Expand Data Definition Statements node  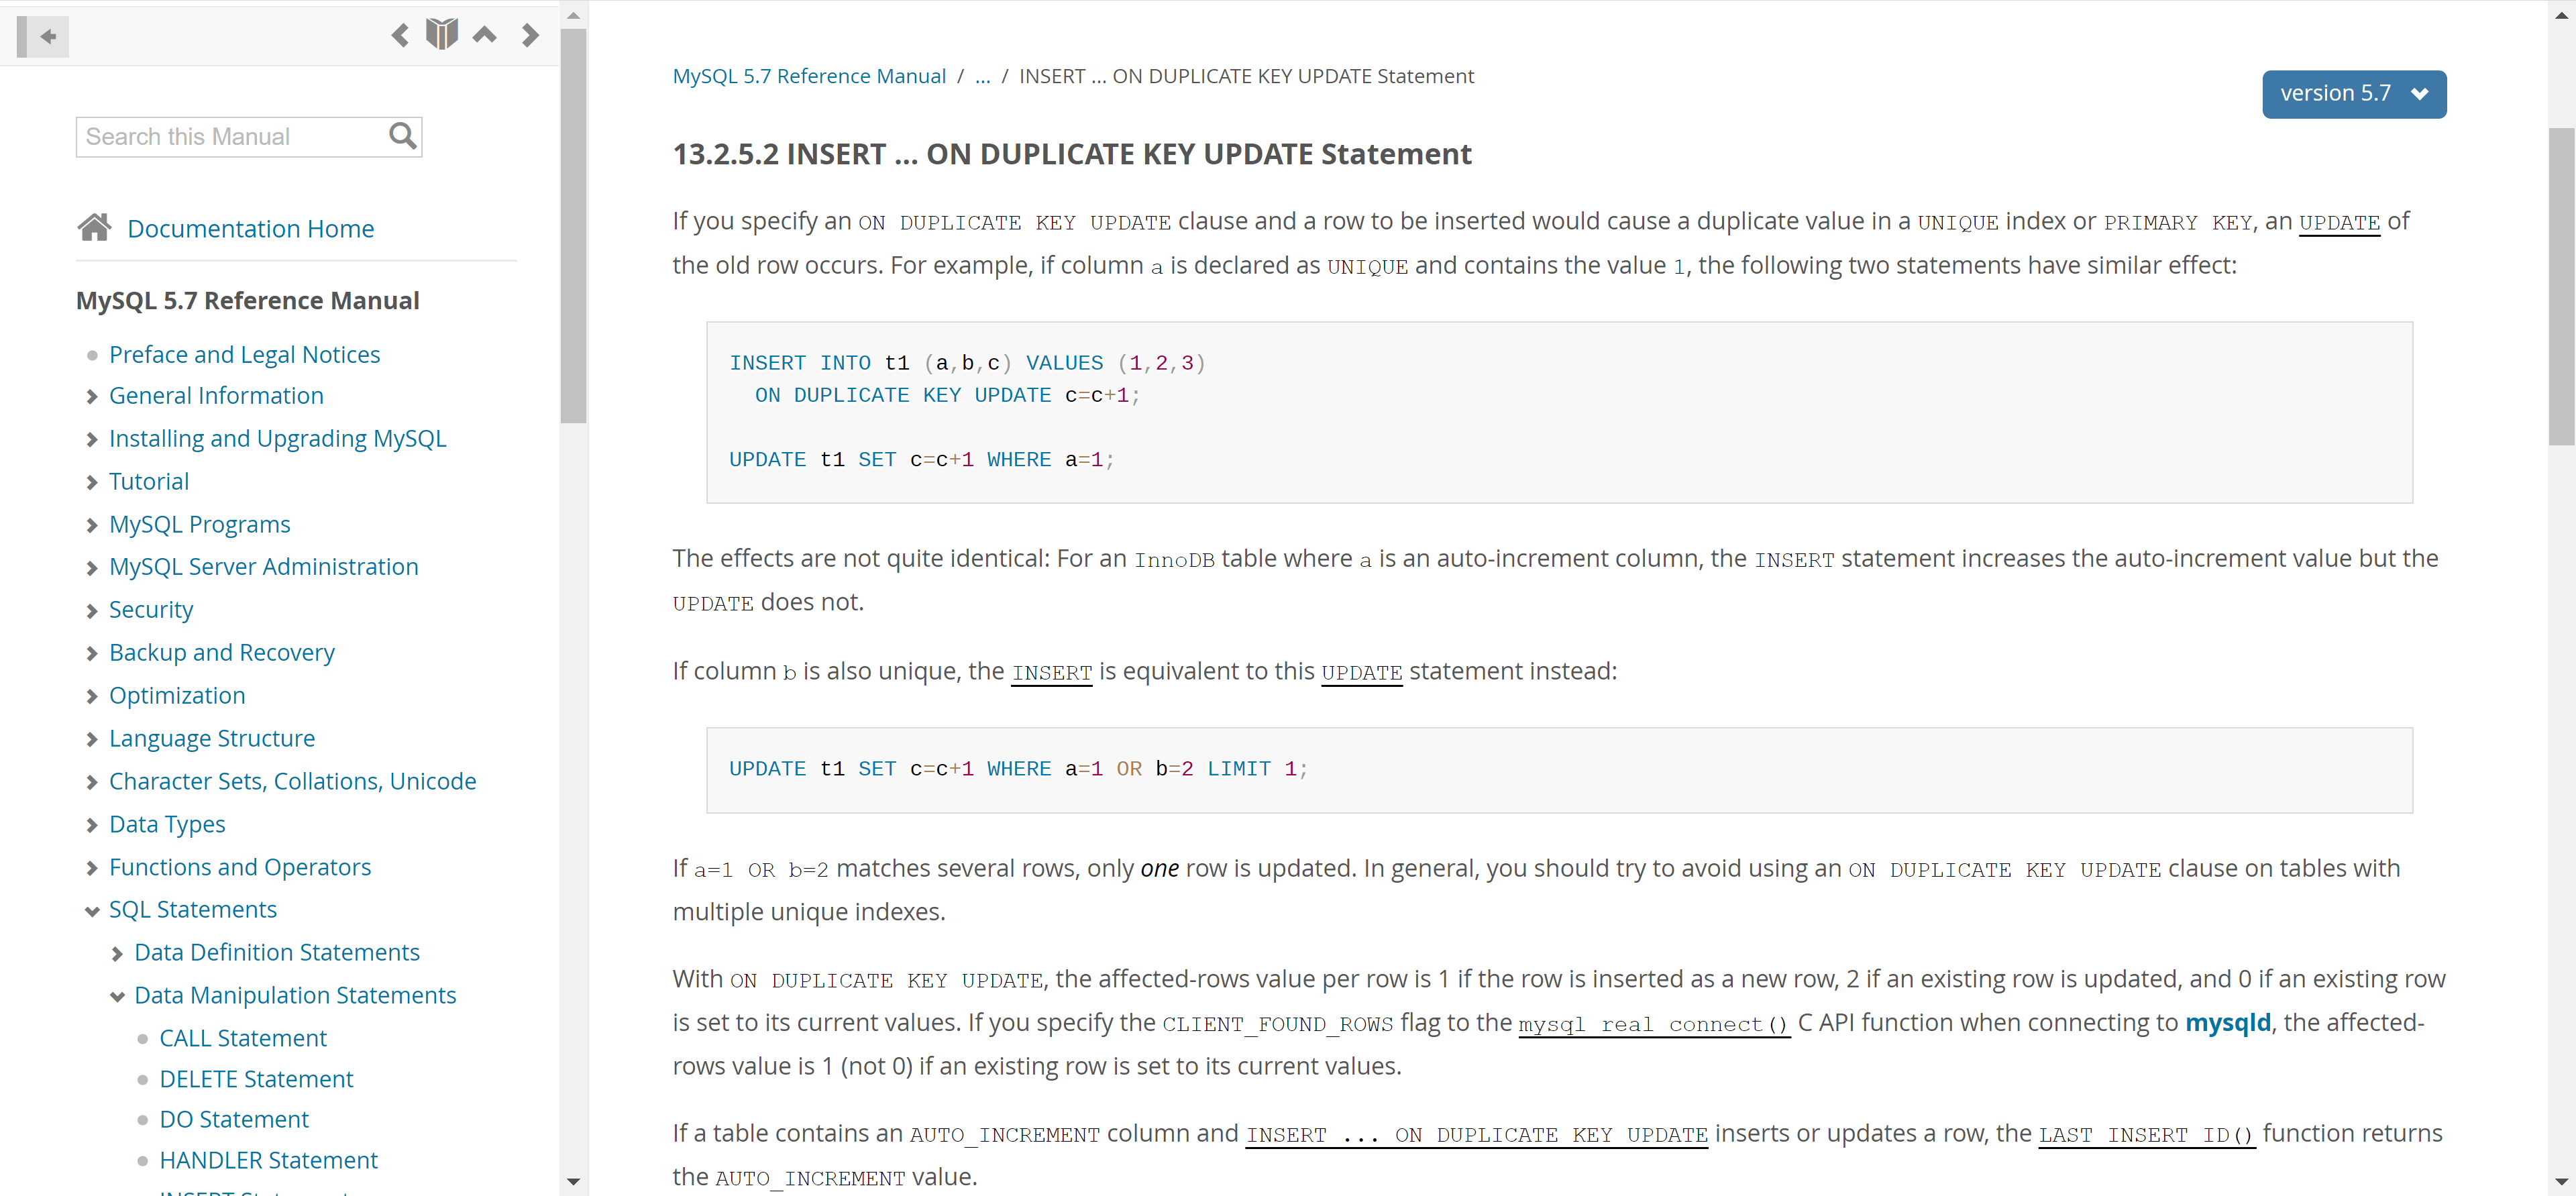coord(117,954)
